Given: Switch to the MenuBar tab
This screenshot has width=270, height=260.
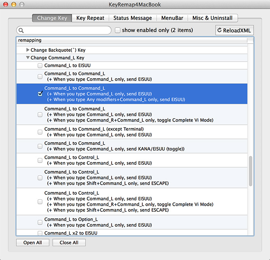Looking at the screenshot, I should (x=172, y=18).
